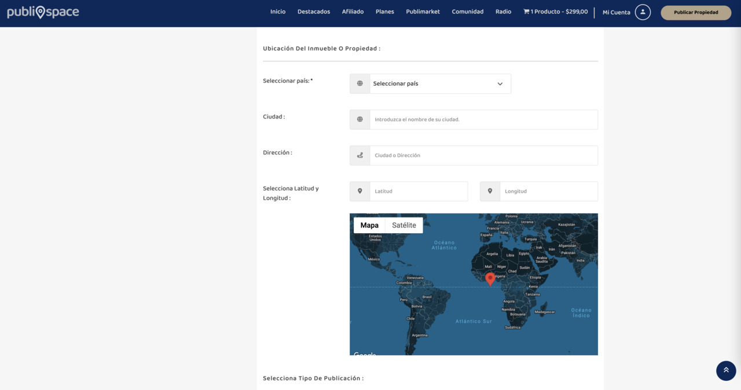Click the 1 Producto - $299,00 cart link
Screen dimensions: 741x390
tap(556, 12)
